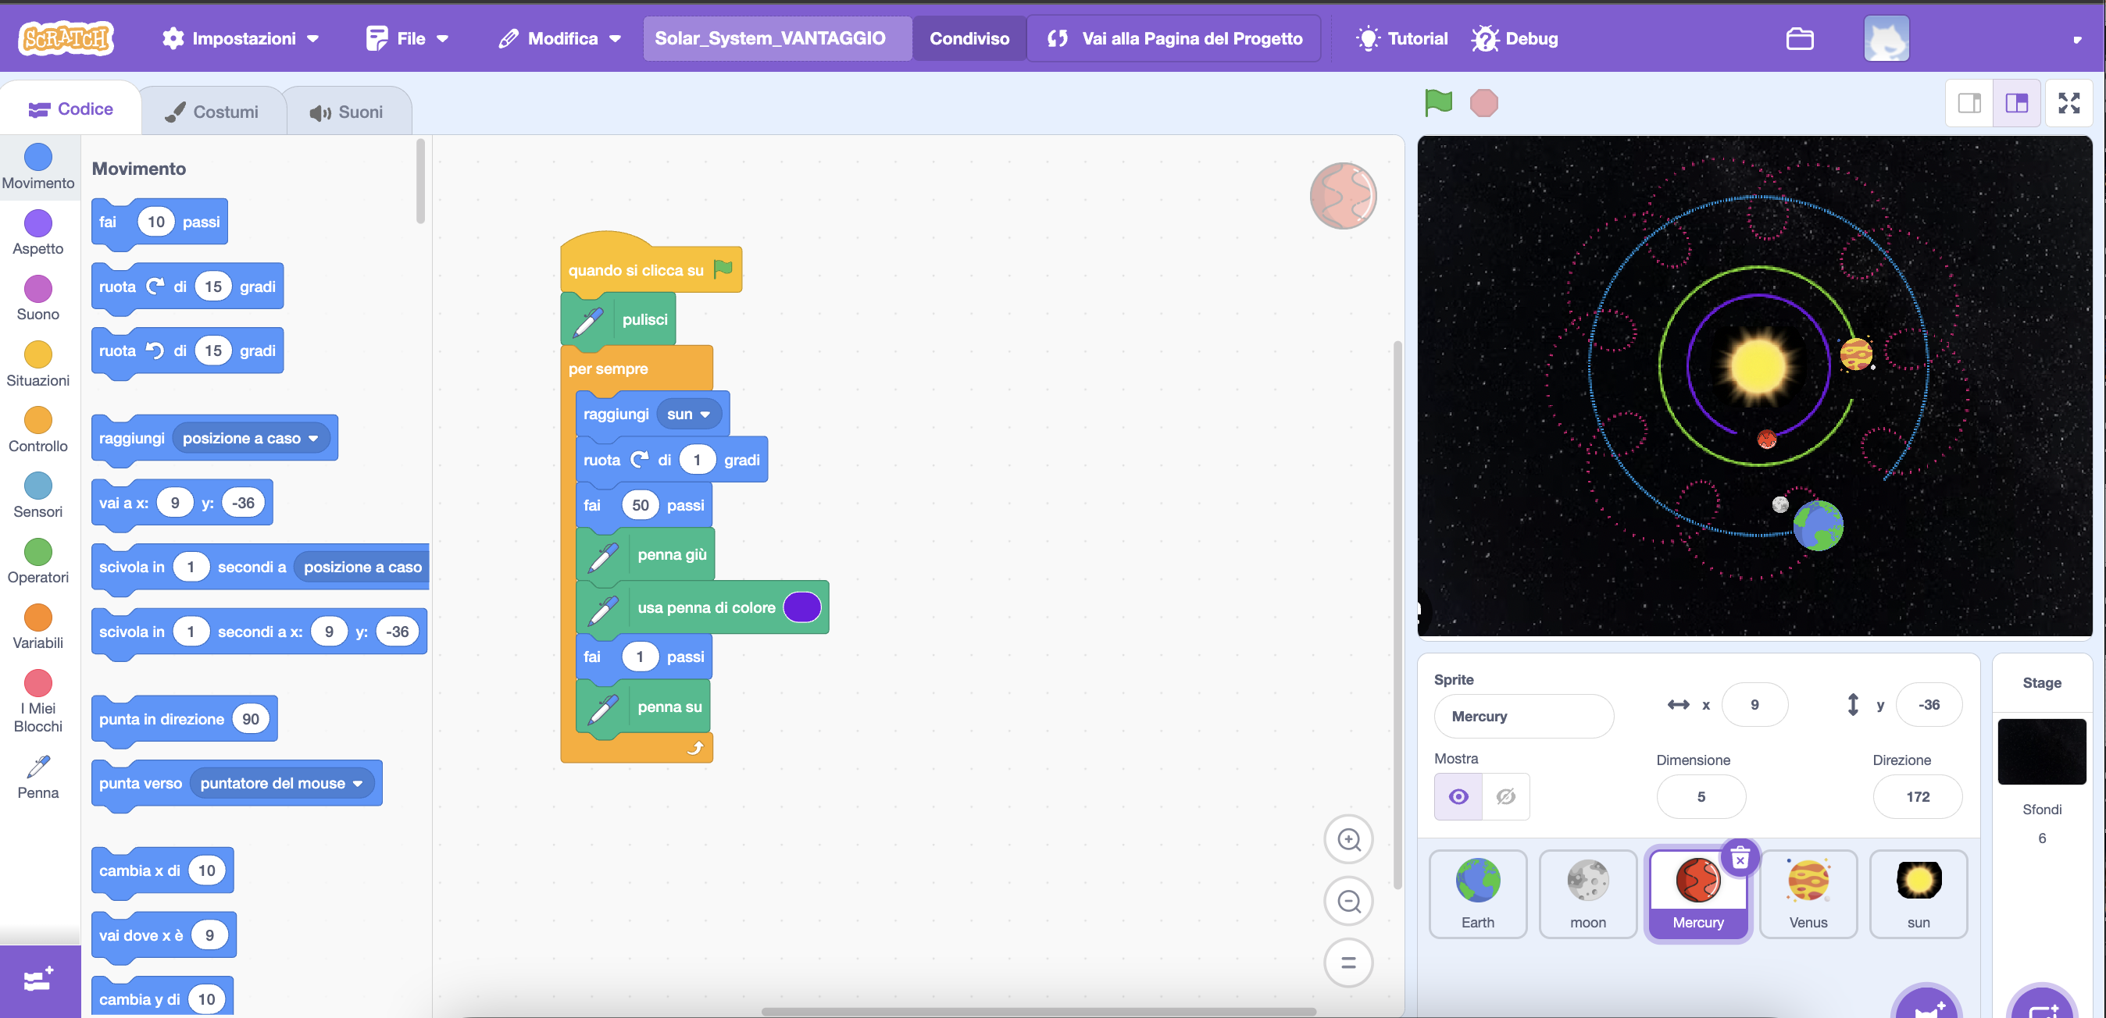Image resolution: width=2106 pixels, height=1018 pixels.
Task: Edit the project title Solar_System_VANTAGGIO
Action: coord(776,38)
